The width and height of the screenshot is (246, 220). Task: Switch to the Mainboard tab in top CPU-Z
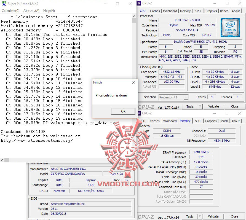(170, 11)
